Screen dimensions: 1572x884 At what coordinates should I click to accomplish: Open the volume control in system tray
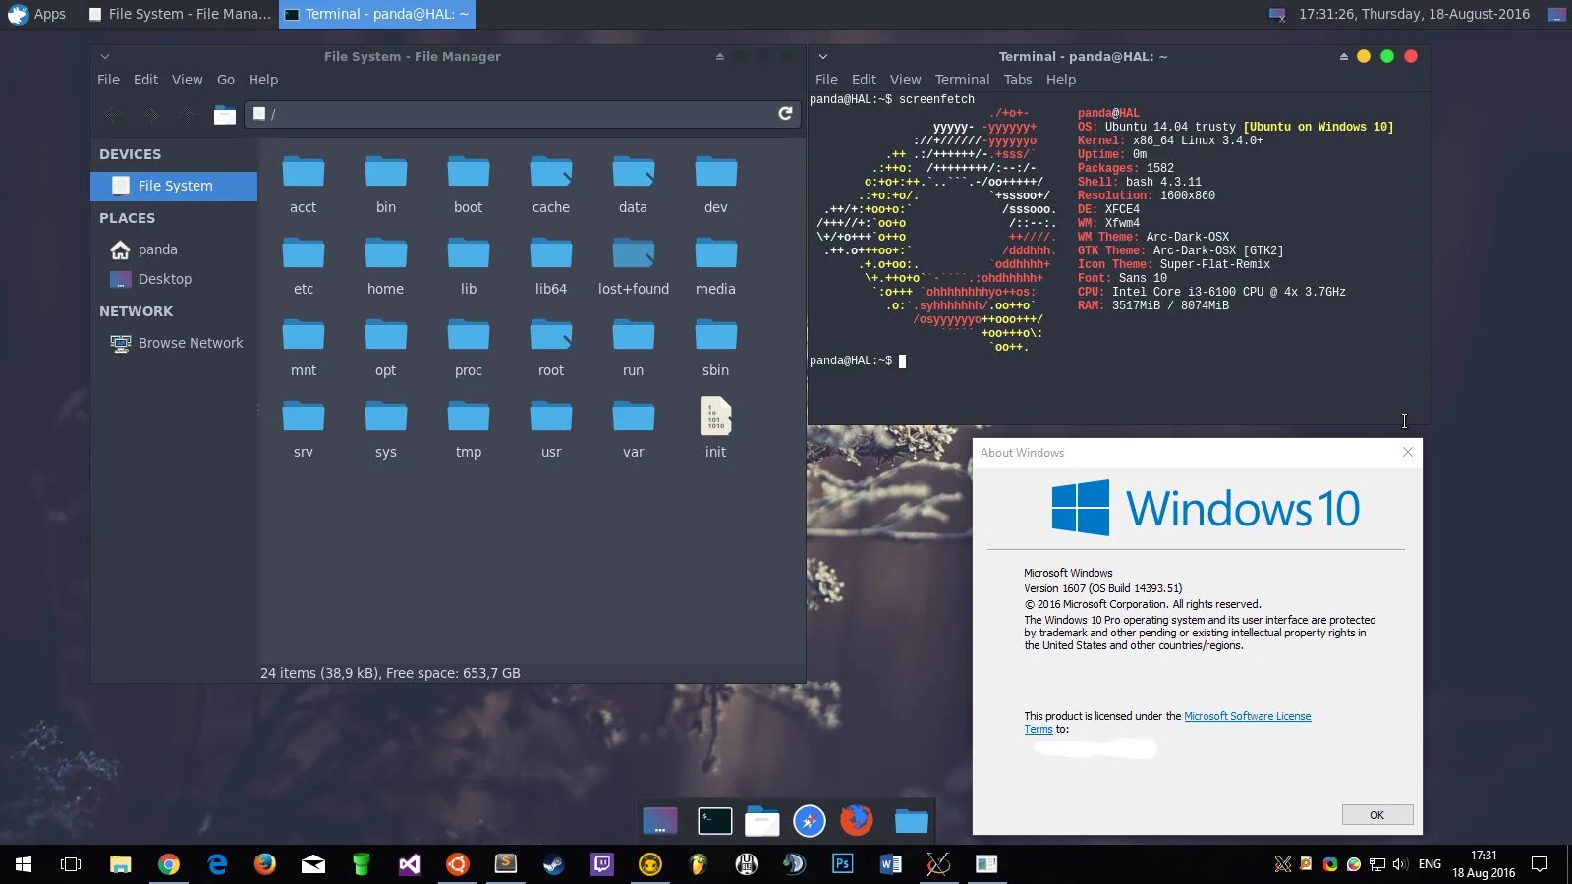[1400, 864]
